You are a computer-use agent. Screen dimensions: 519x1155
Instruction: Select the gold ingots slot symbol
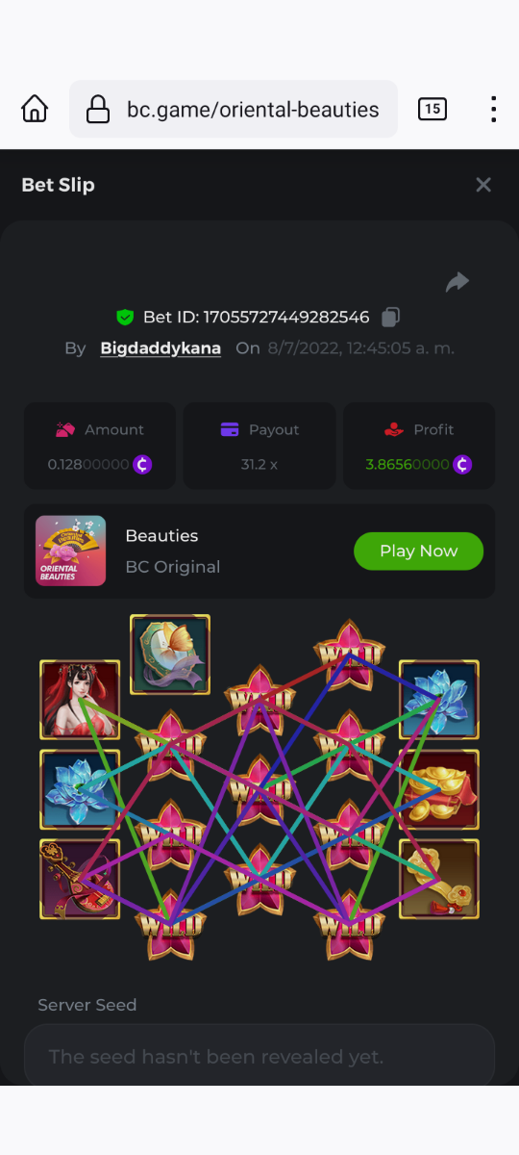(x=438, y=789)
